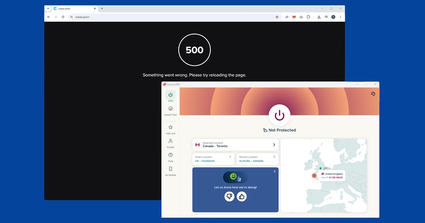Click the United Kingdom IP tooltip on map
Screen dimensions: 425x223
[x=332, y=176]
